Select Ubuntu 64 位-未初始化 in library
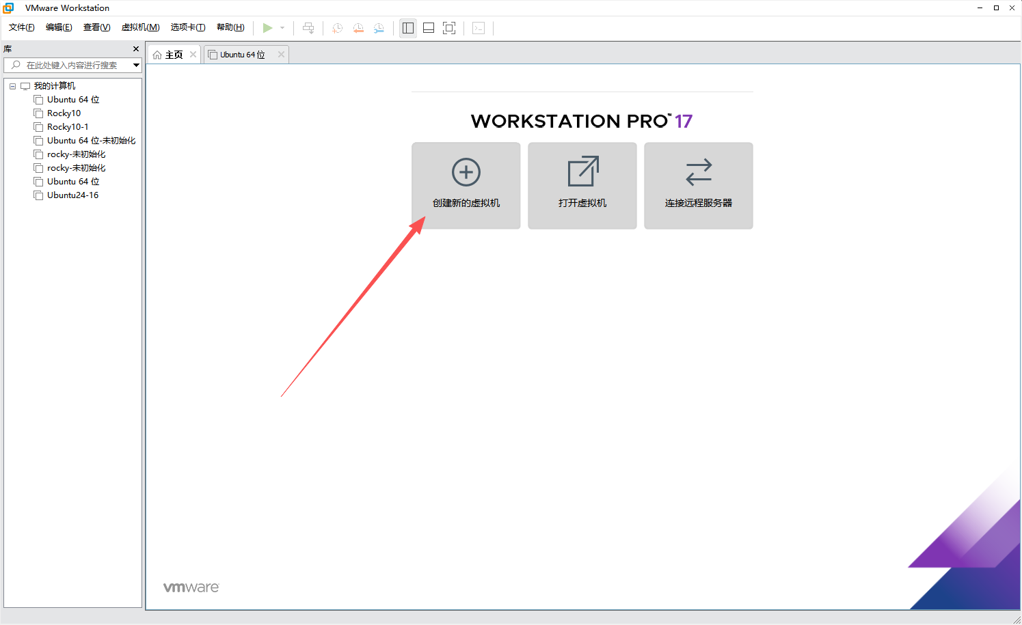 (91, 141)
